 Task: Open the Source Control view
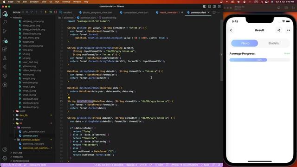point(5,31)
